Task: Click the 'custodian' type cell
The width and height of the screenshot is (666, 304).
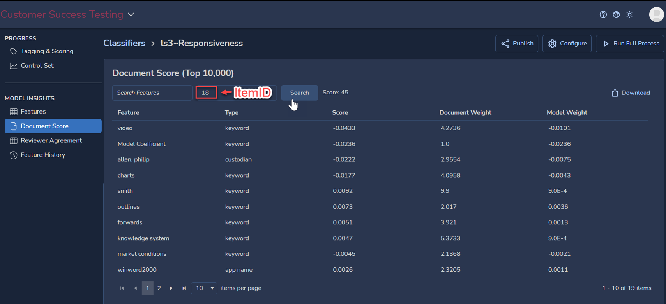Action: click(238, 159)
